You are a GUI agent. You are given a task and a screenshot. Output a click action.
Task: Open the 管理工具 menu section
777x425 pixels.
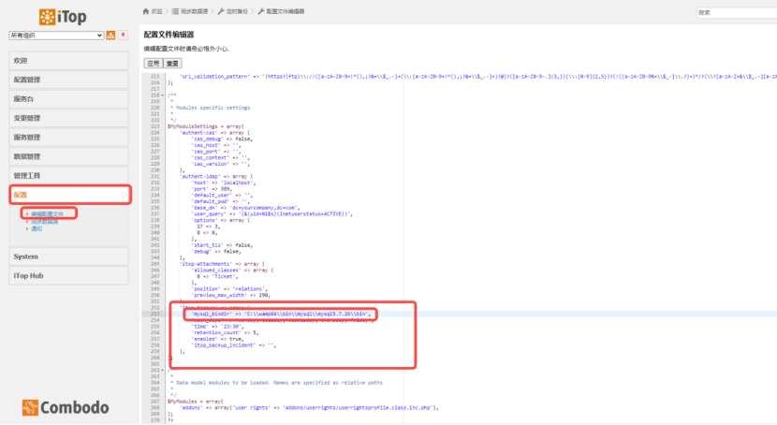pos(68,175)
